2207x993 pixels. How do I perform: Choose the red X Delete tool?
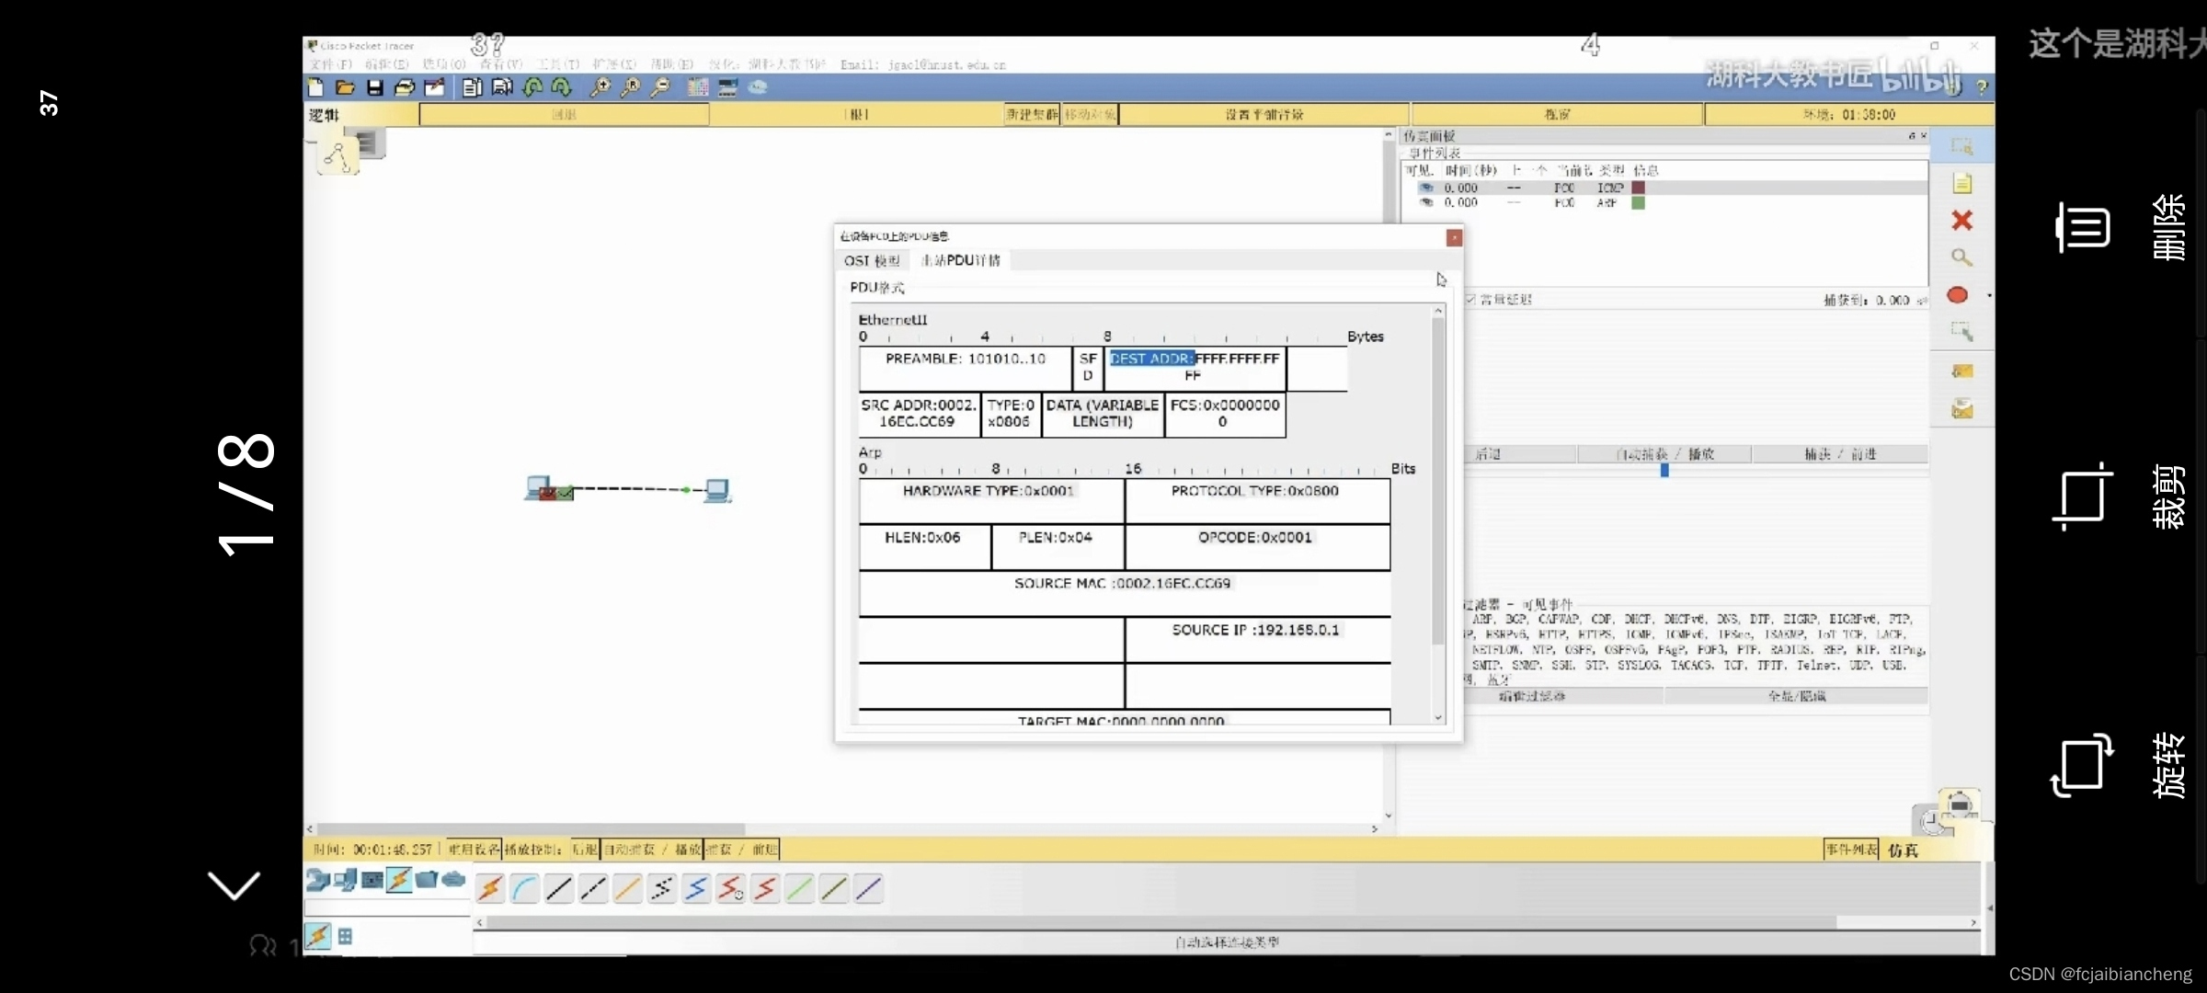click(x=1961, y=220)
